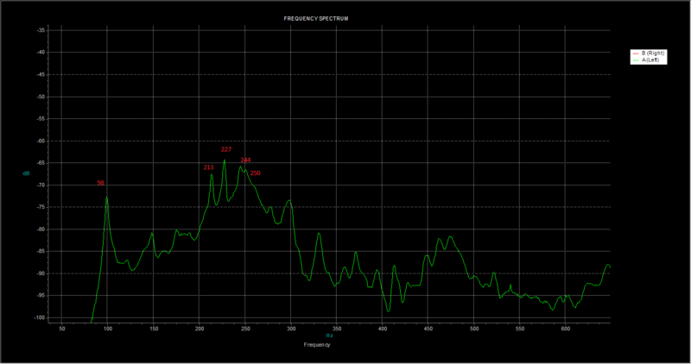Click the 600 tick label on frequency axis
The height and width of the screenshot is (364, 691).
tap(566, 329)
